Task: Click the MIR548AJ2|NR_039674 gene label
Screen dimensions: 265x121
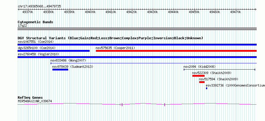Action: click(x=35, y=101)
